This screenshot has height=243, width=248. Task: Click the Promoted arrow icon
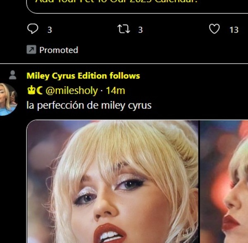click(x=31, y=50)
